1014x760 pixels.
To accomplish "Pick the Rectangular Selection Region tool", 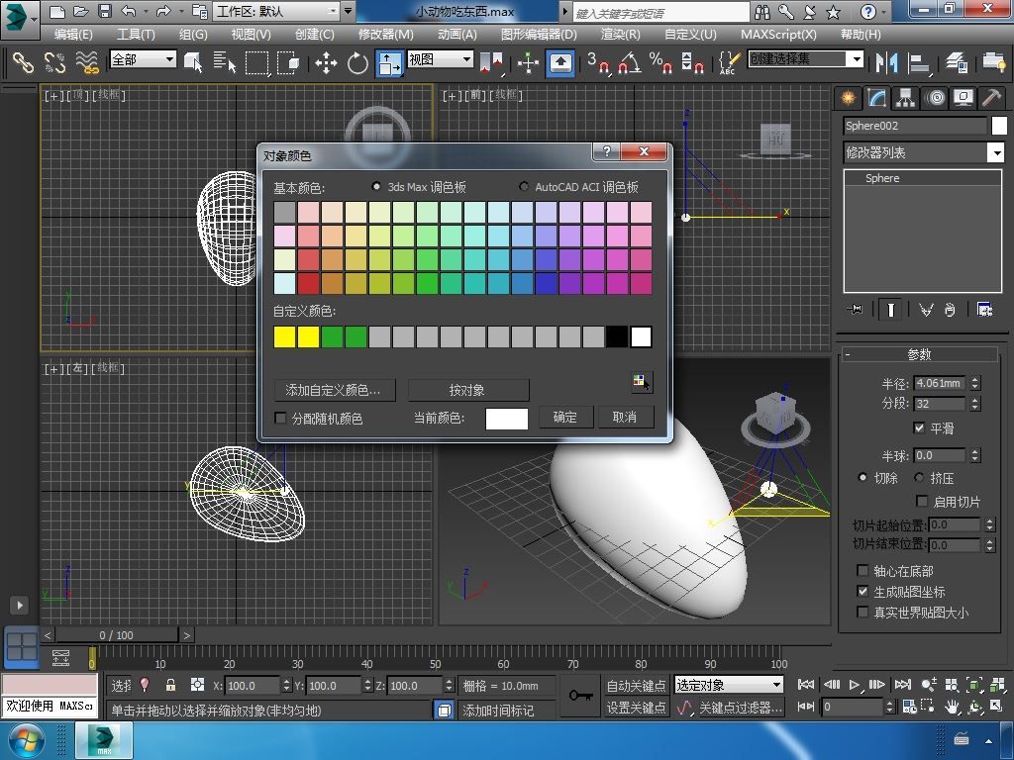I will [x=256, y=62].
